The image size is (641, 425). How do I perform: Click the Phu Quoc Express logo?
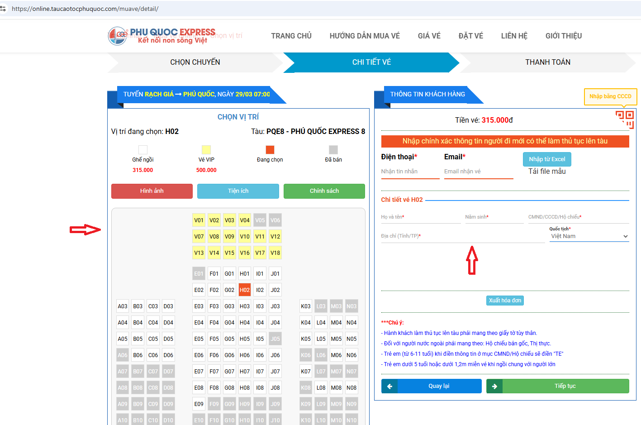point(161,36)
